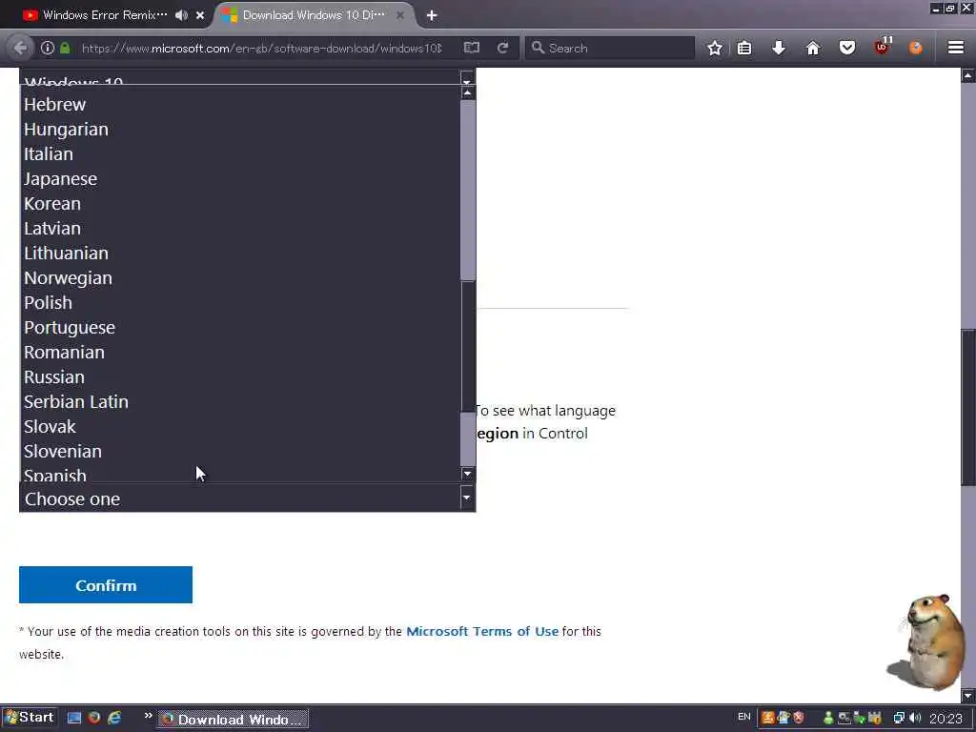Expand the Windows 10 edition dropdown arrow
This screenshot has height=732, width=976.
(x=467, y=77)
